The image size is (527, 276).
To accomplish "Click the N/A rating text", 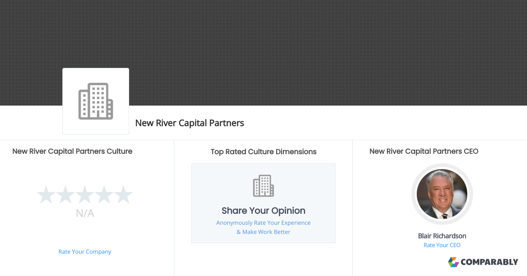I will coord(85,213).
